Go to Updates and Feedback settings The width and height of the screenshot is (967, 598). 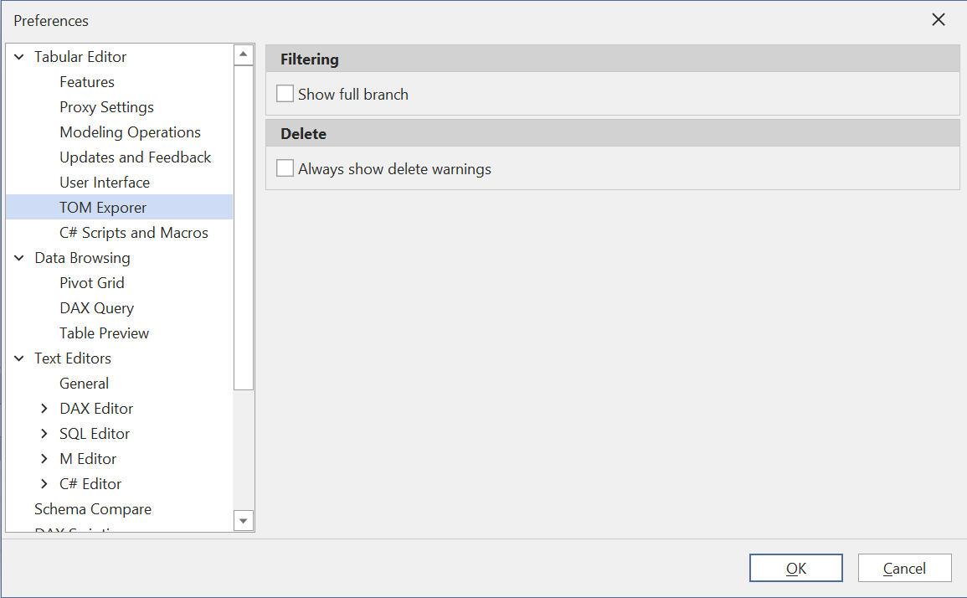(x=136, y=157)
